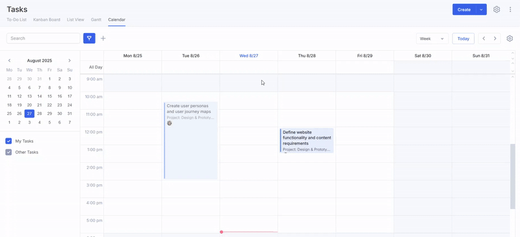This screenshot has width=520, height=237.
Task: Open the gear settings beside Create
Action: [x=497, y=10]
